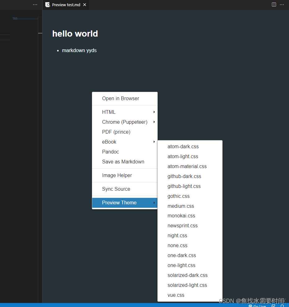289x307 pixels.
Task: Expand the Preview Theme submenu arrow
Action: 154,202
